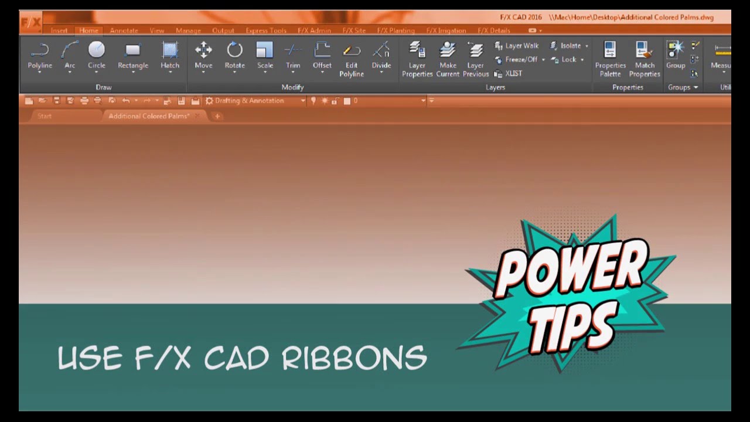Viewport: 750px width, 422px height.
Task: Pick the Scale tool
Action: point(265,56)
